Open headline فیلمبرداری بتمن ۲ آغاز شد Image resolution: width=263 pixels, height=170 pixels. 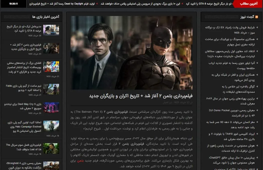141,96
